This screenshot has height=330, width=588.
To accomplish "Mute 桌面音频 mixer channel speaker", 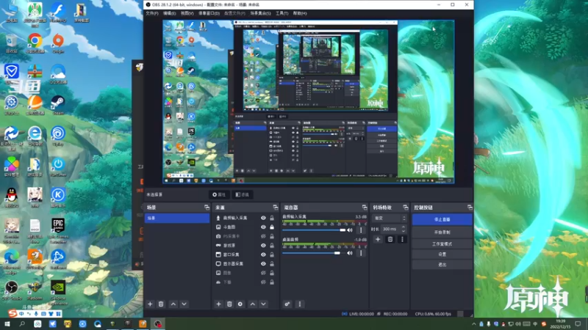I will [350, 253].
